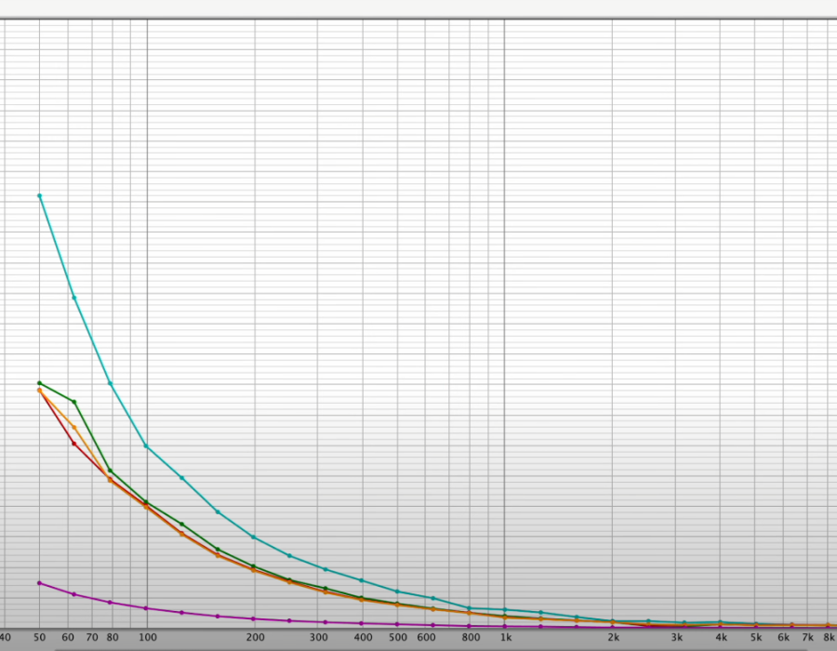
Task: Click the "400" frequency axis label
Action: [364, 637]
